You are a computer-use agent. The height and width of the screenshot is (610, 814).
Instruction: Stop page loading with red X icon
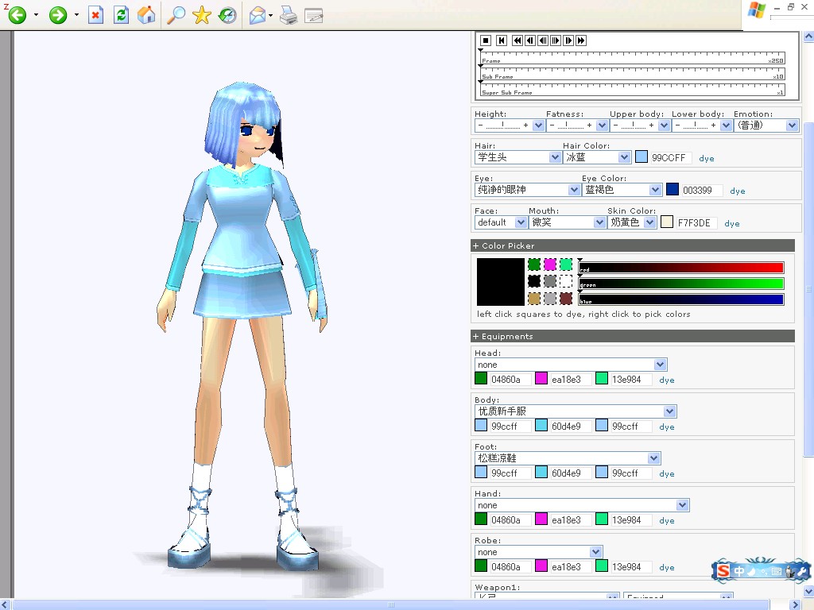(x=95, y=15)
